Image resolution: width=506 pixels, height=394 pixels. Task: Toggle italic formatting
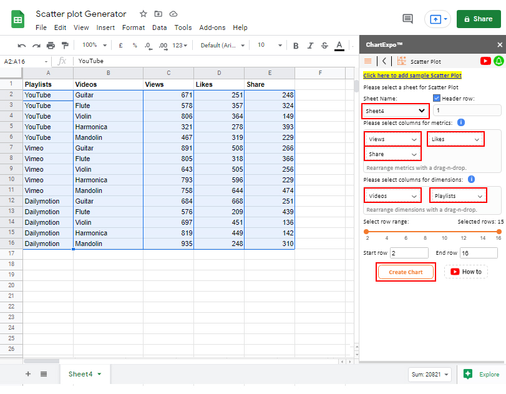310,46
